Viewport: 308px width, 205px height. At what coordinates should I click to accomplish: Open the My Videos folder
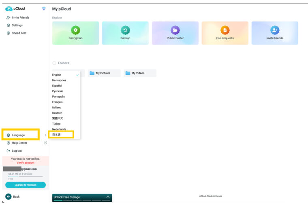click(x=140, y=73)
